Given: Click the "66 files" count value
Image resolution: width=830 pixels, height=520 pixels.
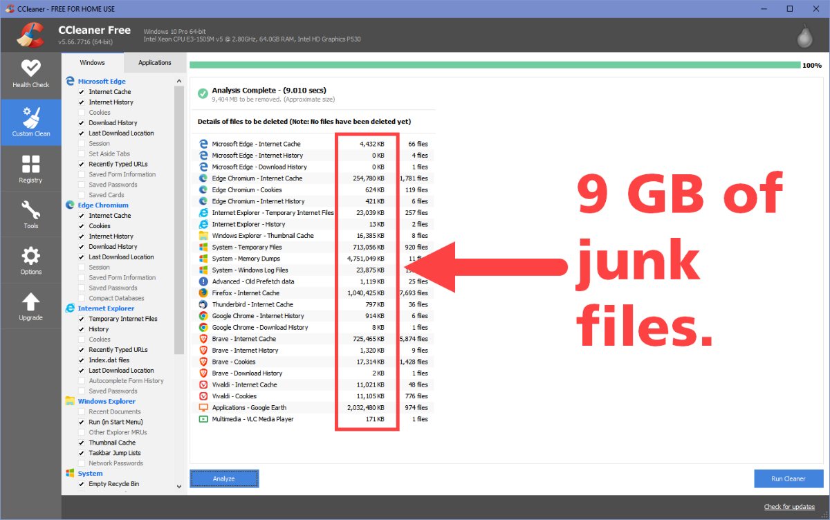Looking at the screenshot, I should (x=418, y=144).
